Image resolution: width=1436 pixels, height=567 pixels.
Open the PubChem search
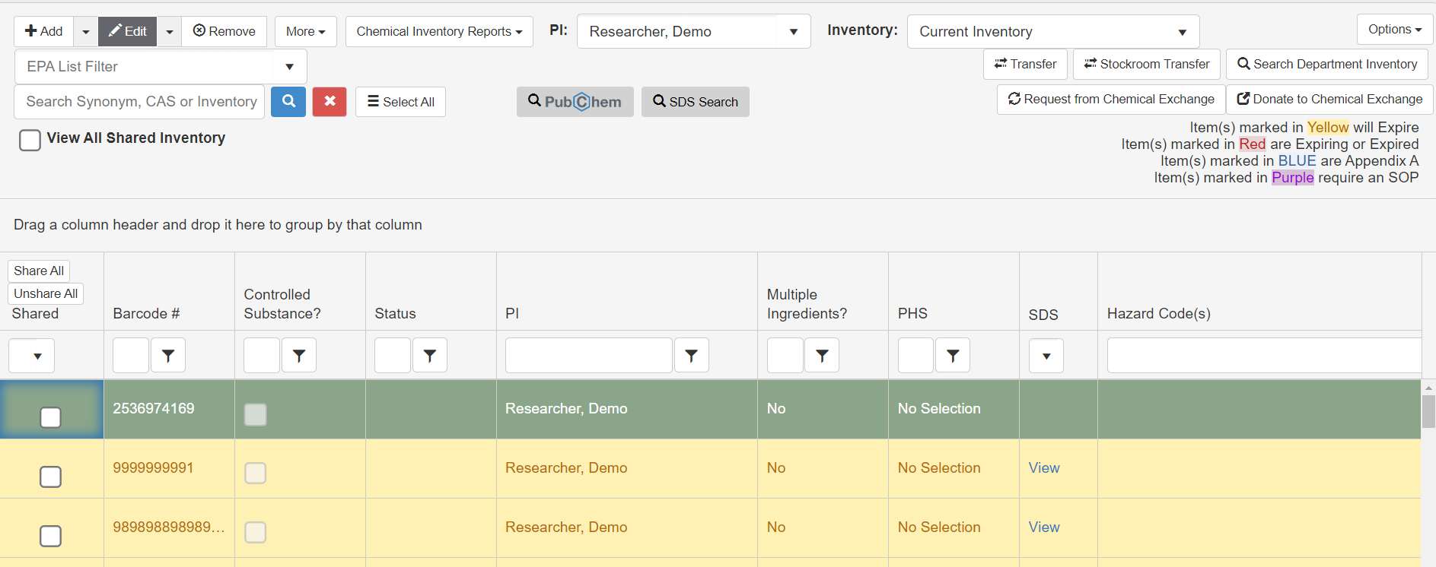tap(575, 102)
